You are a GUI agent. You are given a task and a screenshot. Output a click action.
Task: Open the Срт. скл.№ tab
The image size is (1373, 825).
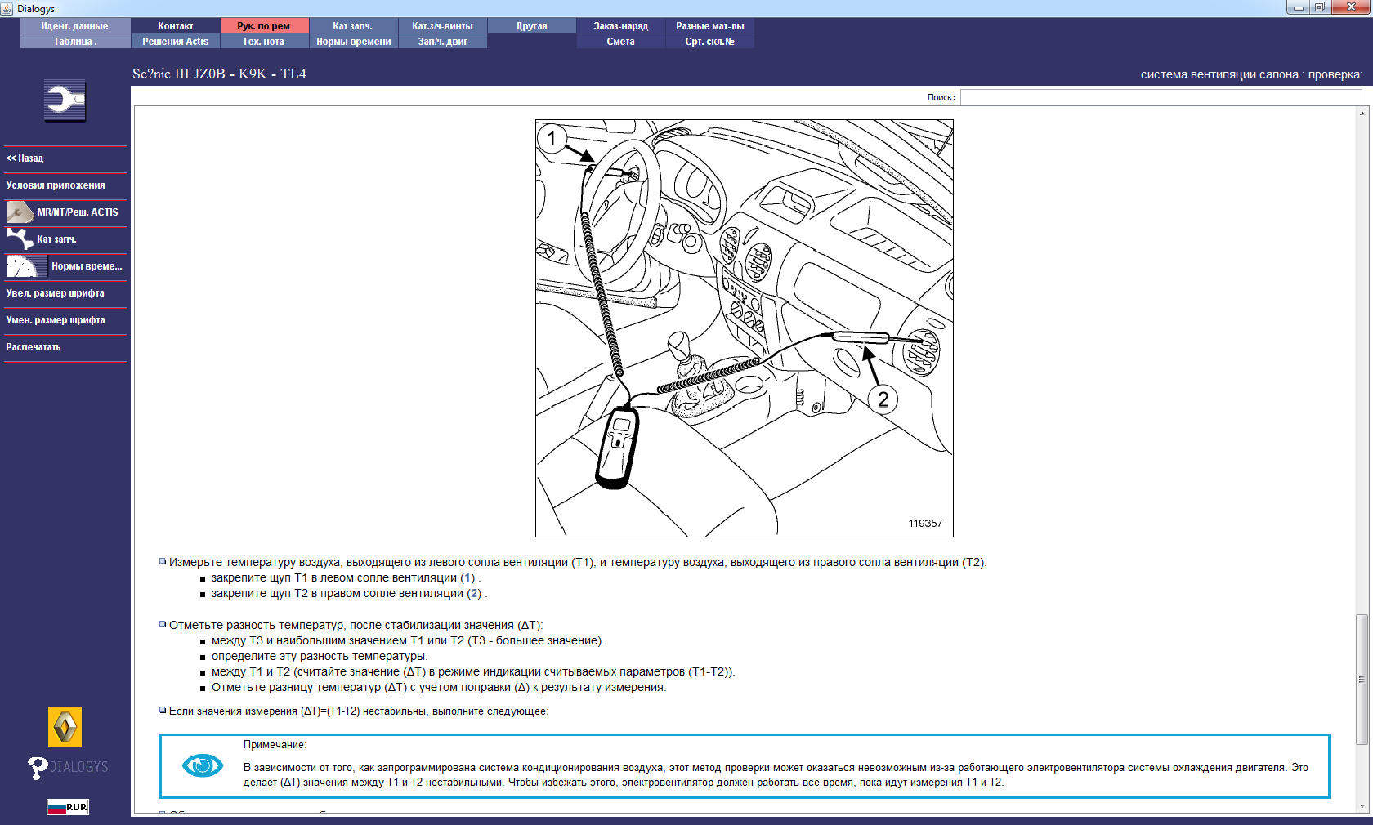pos(709,42)
